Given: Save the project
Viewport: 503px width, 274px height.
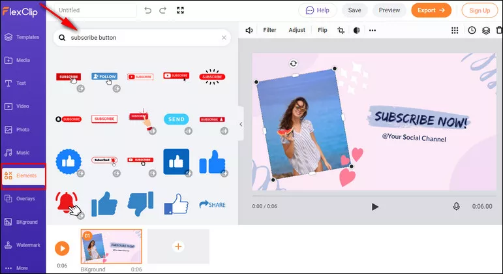Looking at the screenshot, I should (354, 10).
